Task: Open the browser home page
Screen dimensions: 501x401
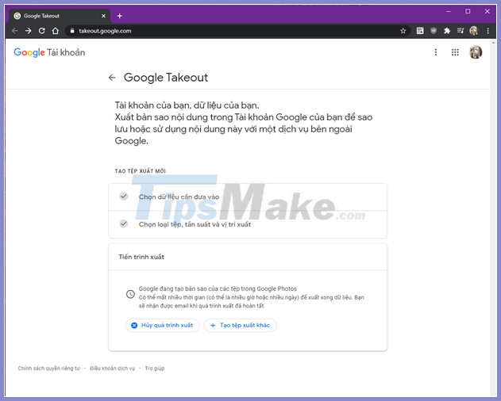Action: pos(56,31)
